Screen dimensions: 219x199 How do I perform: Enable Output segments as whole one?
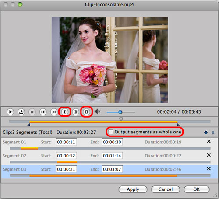111,132
